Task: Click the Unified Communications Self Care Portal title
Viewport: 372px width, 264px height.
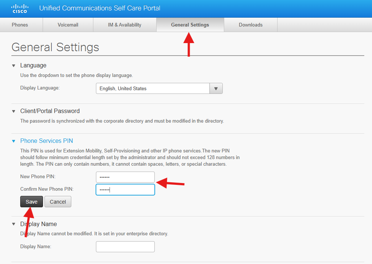Action: click(x=100, y=8)
